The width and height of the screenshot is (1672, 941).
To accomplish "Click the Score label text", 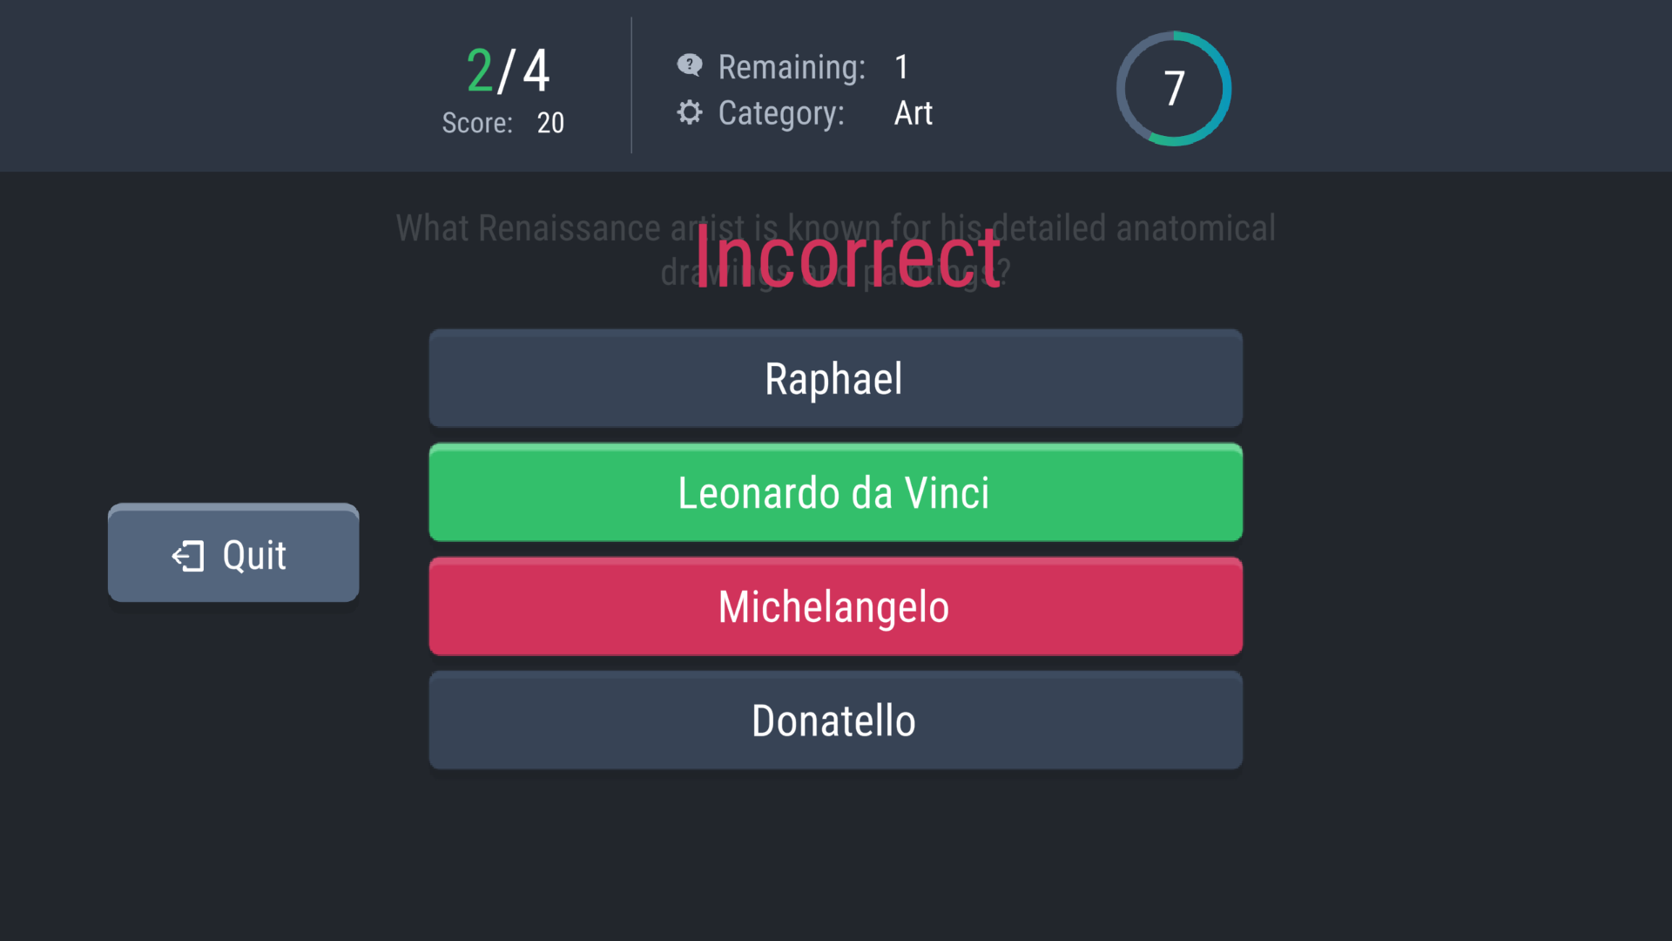I will (477, 123).
